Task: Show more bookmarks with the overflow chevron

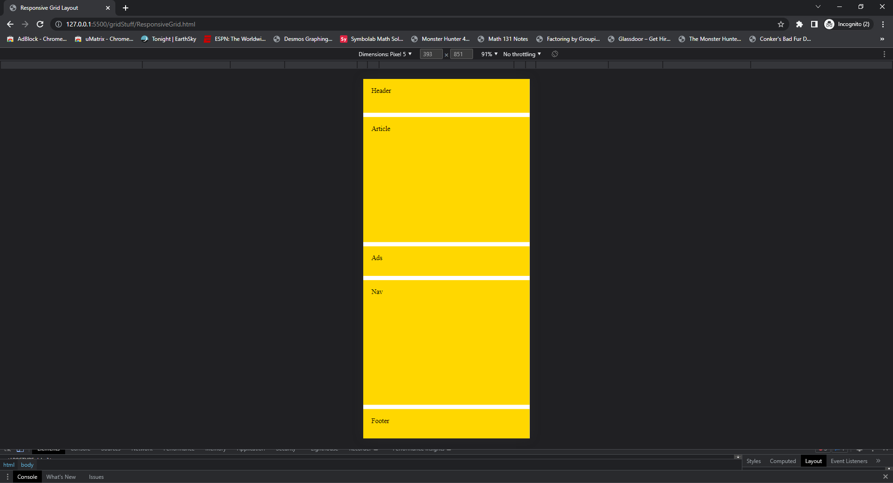Action: click(x=882, y=39)
